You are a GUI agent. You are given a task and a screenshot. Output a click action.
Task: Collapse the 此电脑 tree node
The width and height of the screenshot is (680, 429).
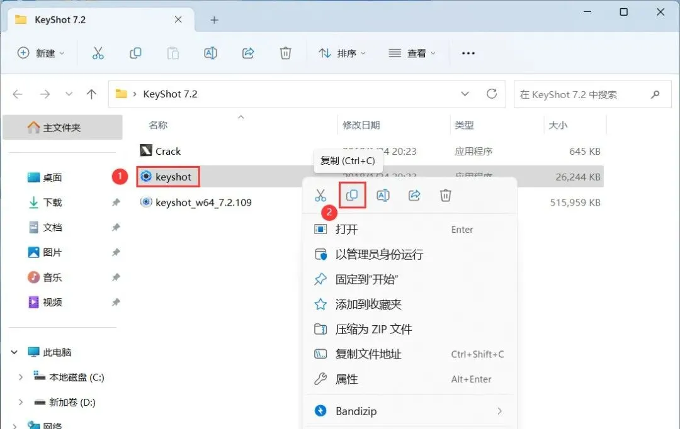point(14,352)
